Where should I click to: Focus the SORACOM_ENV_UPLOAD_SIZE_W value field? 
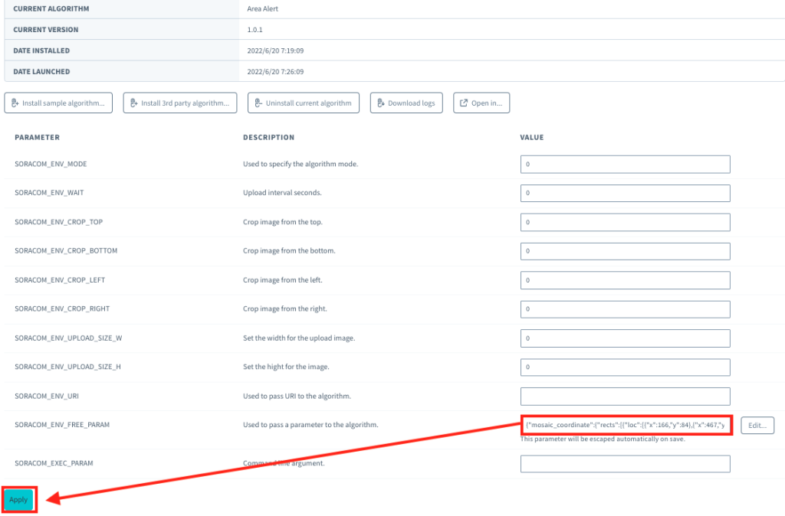point(626,338)
